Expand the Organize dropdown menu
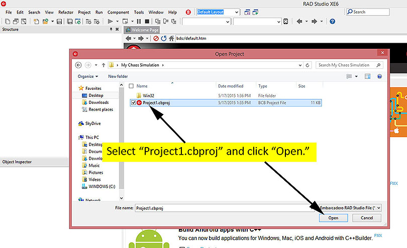Screen dimensions: 407x248 pyautogui.click(x=88, y=76)
